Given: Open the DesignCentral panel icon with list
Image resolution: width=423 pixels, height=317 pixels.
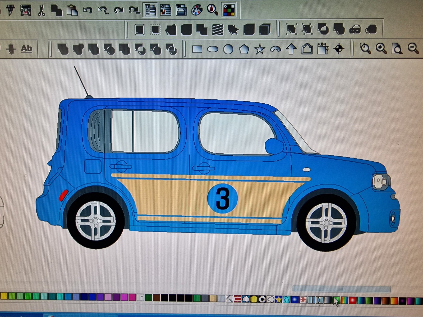Looking at the screenshot, I should 150,10.
